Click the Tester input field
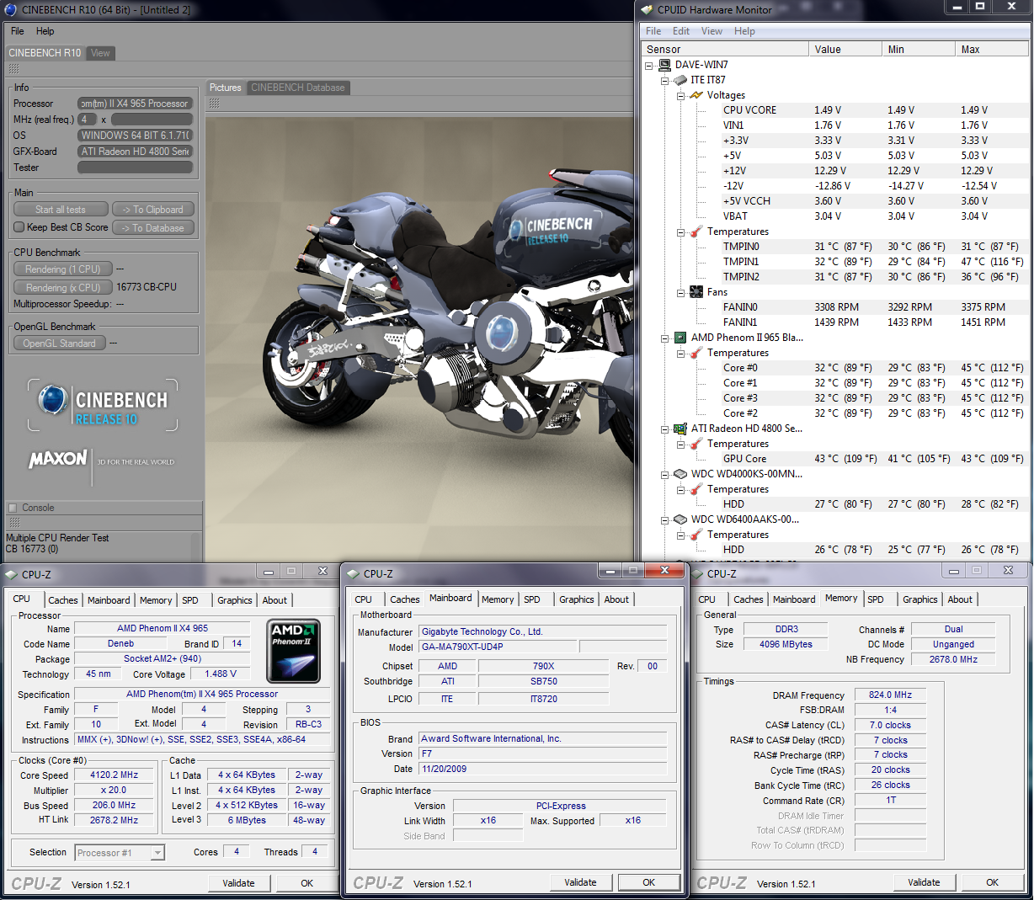 click(x=135, y=168)
